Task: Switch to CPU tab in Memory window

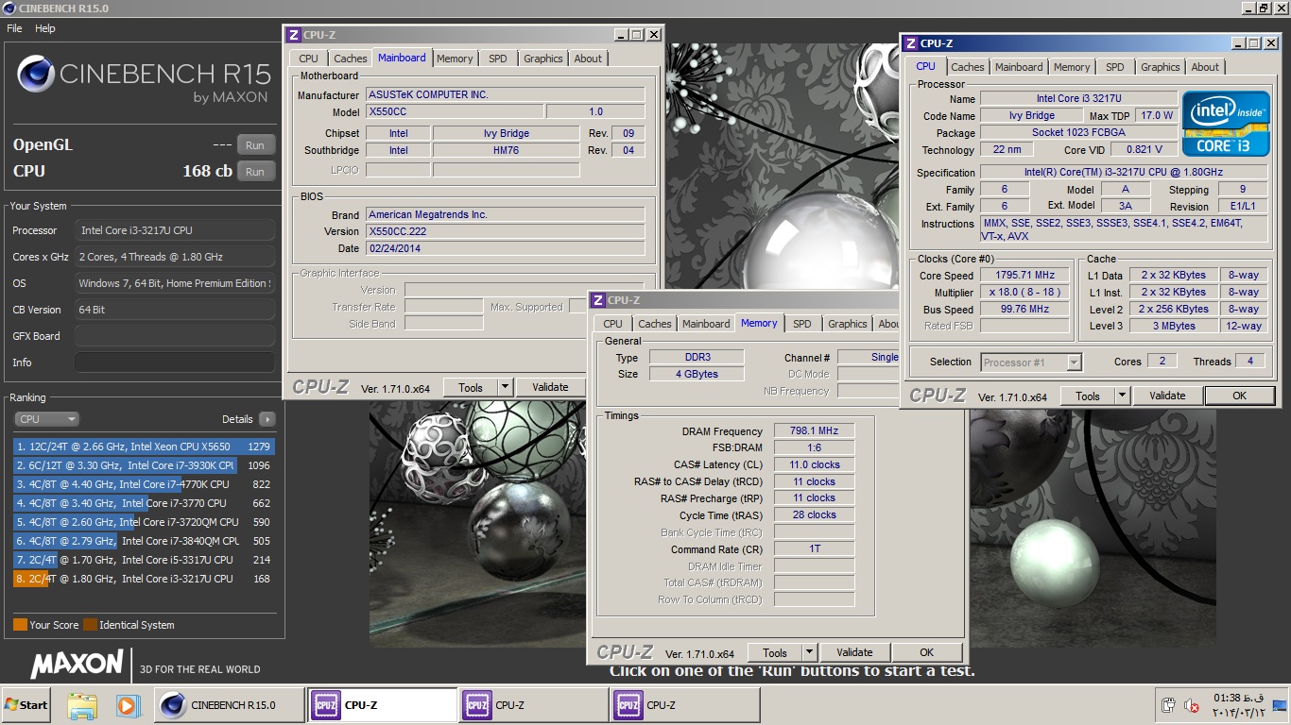Action: pos(613,324)
